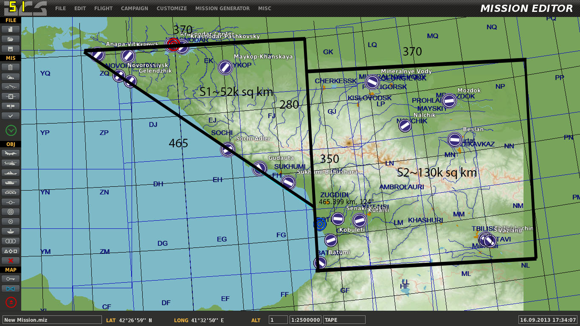Select the ground vehicle tank tool
Screen dimensions: 580x326
click(11, 183)
